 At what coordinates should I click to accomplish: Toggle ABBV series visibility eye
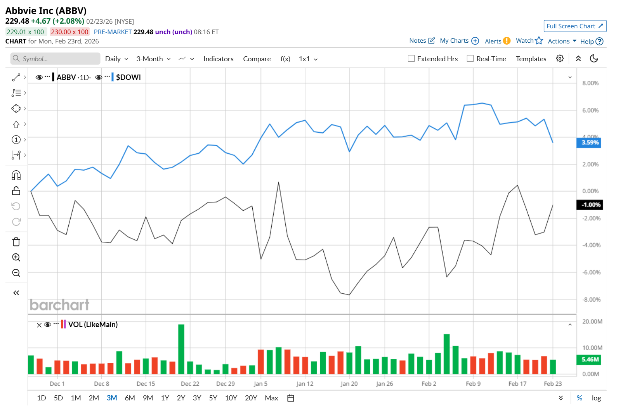(39, 78)
